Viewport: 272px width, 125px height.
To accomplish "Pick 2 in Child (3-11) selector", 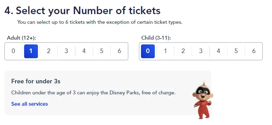I will pyautogui.click(x=183, y=51).
